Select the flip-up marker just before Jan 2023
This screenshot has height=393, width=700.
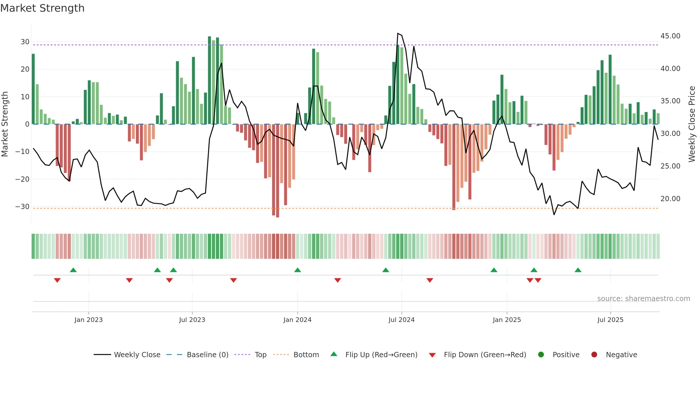tap(73, 270)
